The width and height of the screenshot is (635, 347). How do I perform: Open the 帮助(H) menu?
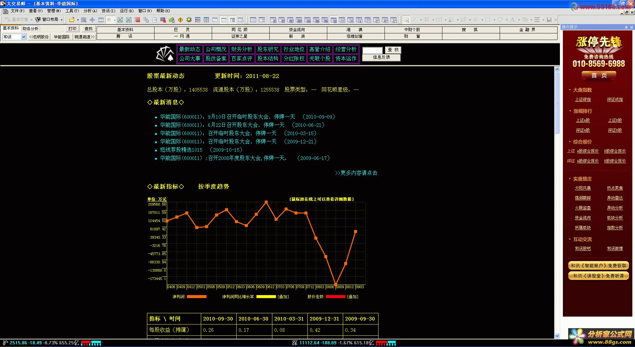pyautogui.click(x=163, y=11)
